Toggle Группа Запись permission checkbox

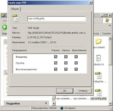(x=66, y=63)
